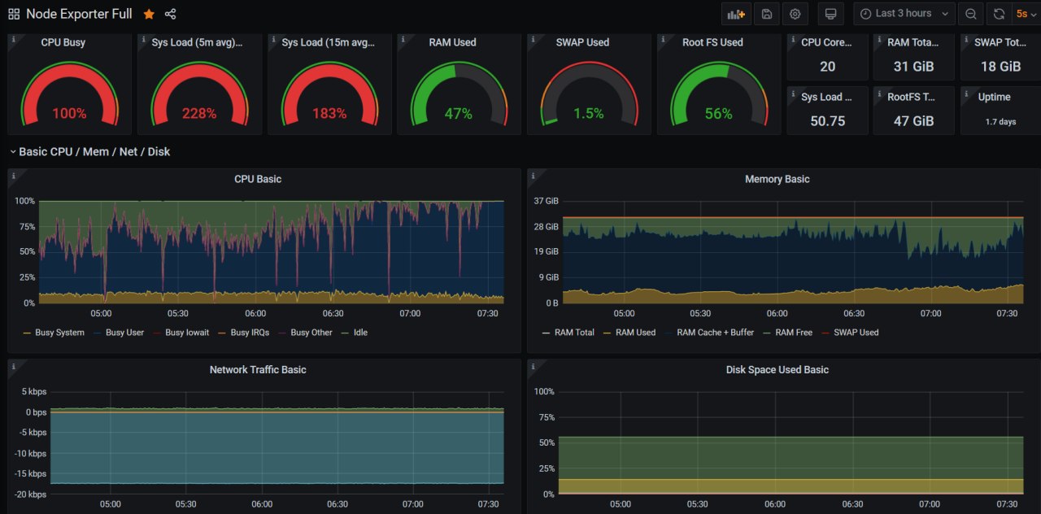Click the 47% RAM Used gauge value

[x=459, y=114]
